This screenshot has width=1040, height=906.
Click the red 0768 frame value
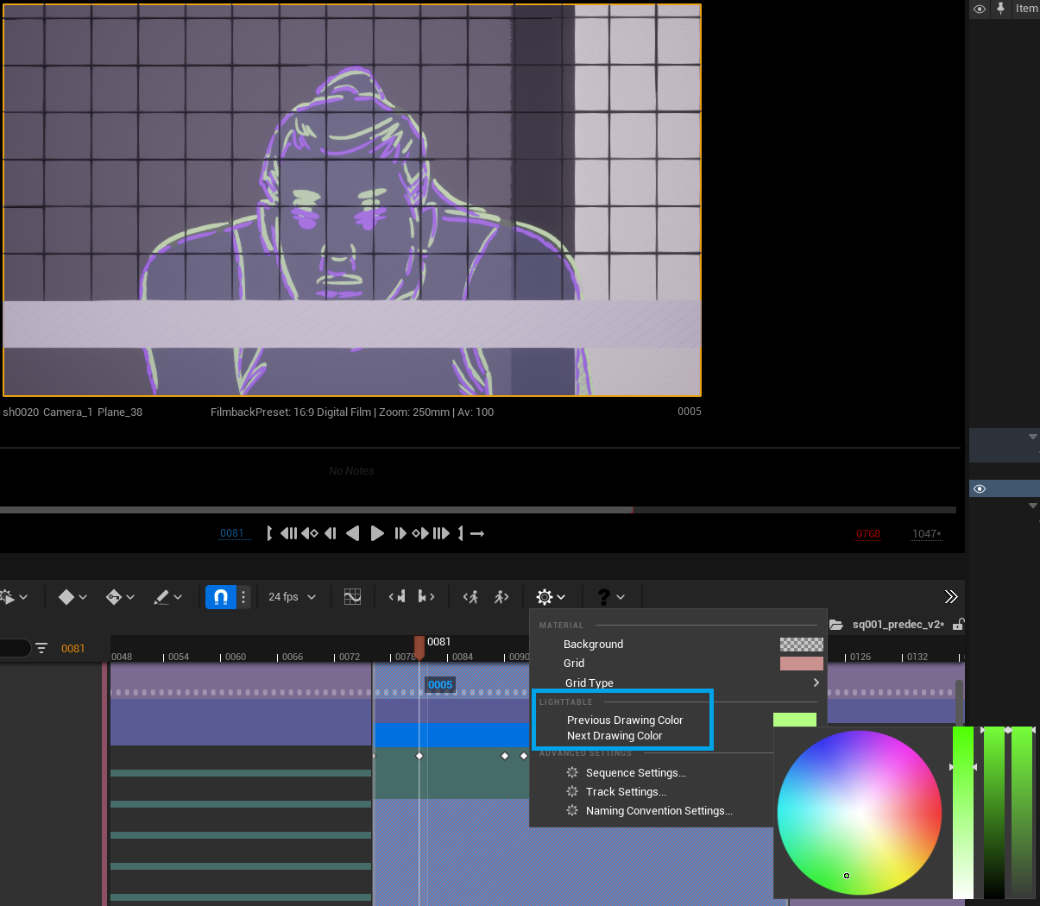coord(868,534)
